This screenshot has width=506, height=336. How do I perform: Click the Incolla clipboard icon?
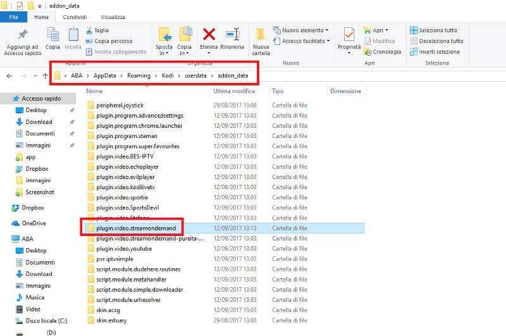pyautogui.click(x=73, y=35)
